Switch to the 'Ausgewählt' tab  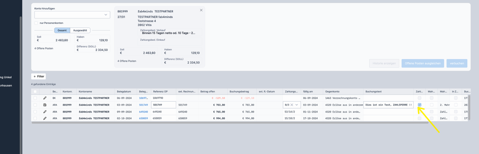tap(80, 30)
